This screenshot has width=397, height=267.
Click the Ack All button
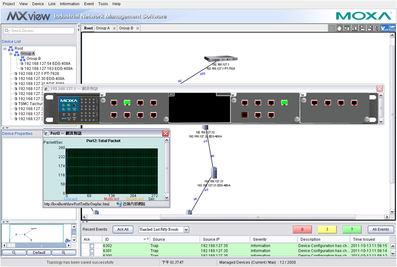pyautogui.click(x=123, y=230)
